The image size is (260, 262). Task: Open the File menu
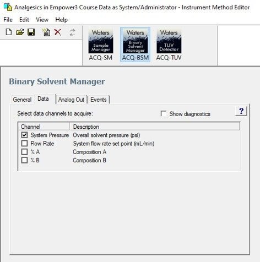(x=8, y=19)
